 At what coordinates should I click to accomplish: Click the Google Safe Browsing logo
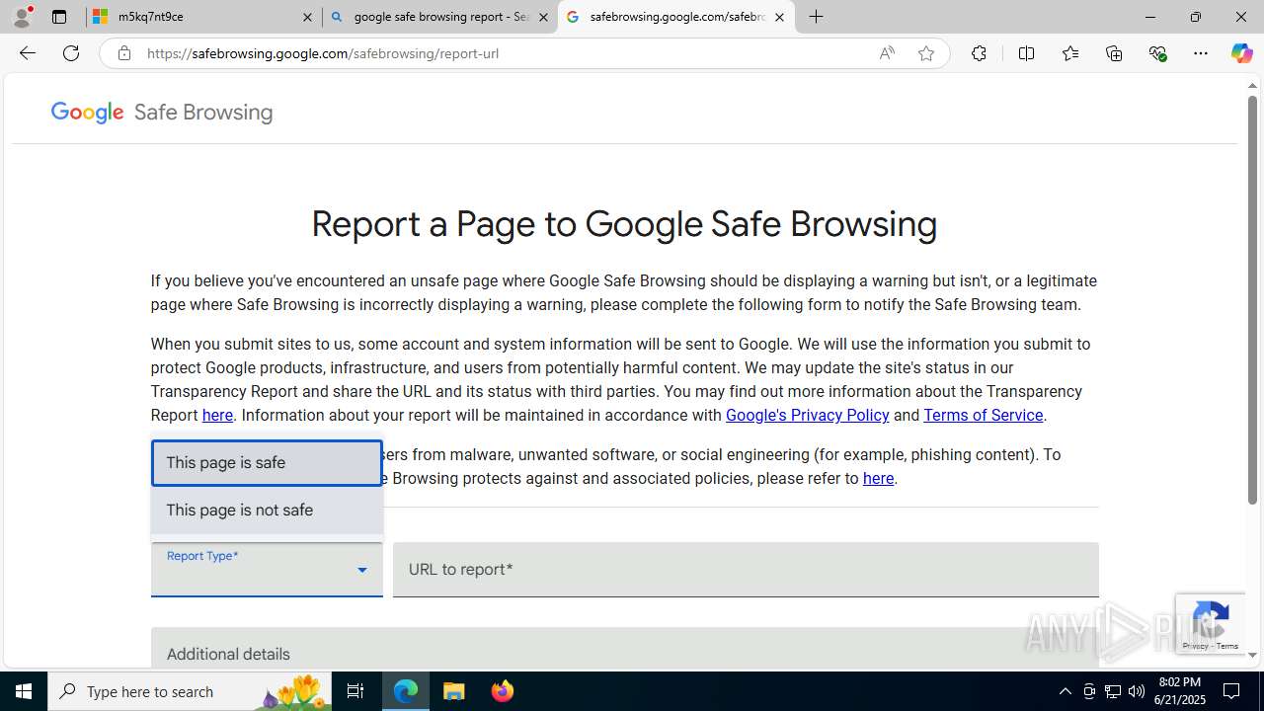click(162, 113)
